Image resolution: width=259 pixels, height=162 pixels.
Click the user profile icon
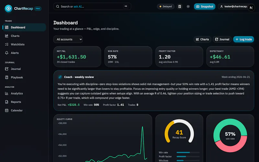point(221,6)
